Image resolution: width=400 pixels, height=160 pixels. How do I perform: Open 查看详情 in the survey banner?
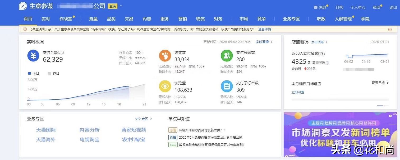(265, 29)
